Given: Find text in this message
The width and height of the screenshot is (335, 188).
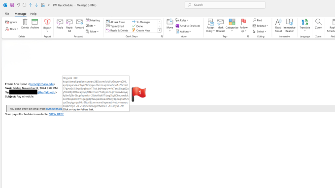Looking at the screenshot, I should pyautogui.click(x=257, y=20).
